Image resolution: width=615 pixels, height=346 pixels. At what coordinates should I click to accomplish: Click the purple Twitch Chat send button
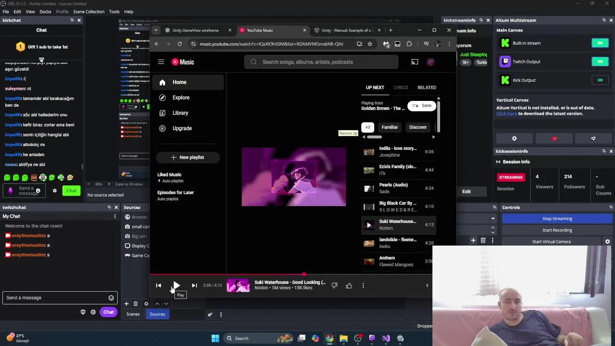pyautogui.click(x=109, y=312)
